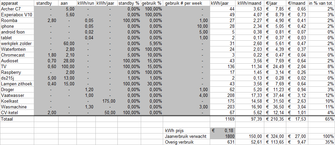Select the 'Droger' row label
The height and width of the screenshot is (145, 335).
point(17,90)
